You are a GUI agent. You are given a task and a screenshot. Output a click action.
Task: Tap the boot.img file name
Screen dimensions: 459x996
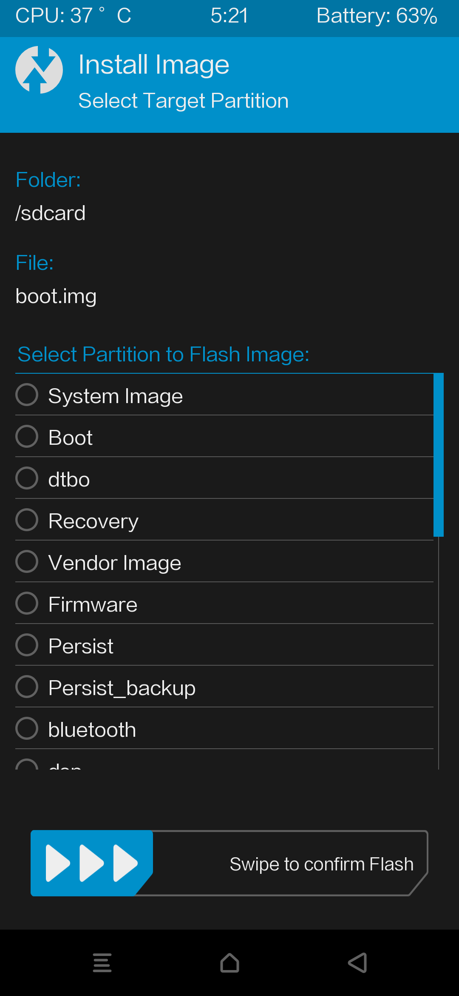point(56,296)
